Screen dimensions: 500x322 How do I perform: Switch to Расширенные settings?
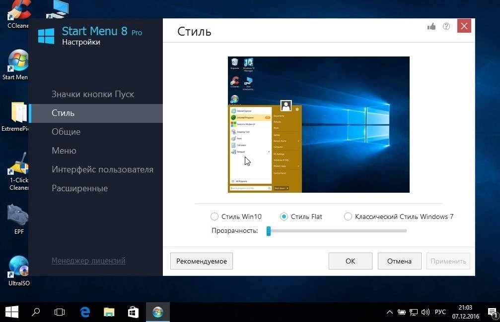[80, 188]
